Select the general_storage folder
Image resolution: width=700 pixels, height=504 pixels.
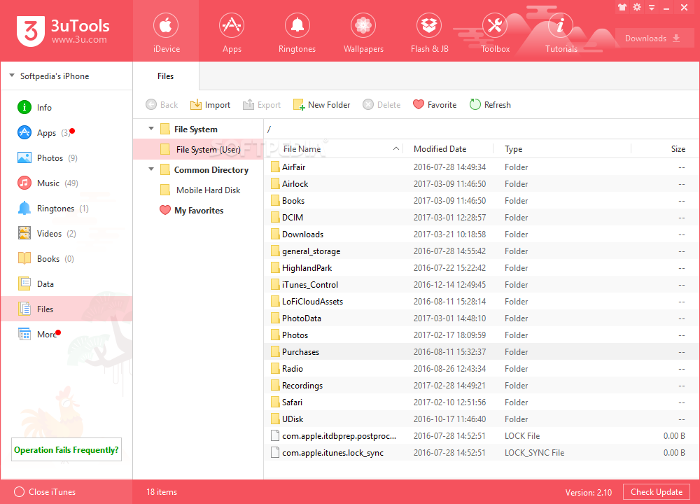click(x=482, y=251)
